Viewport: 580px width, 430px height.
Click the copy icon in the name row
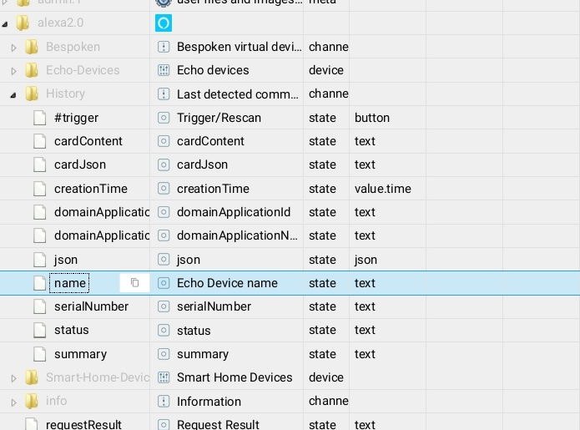134,283
